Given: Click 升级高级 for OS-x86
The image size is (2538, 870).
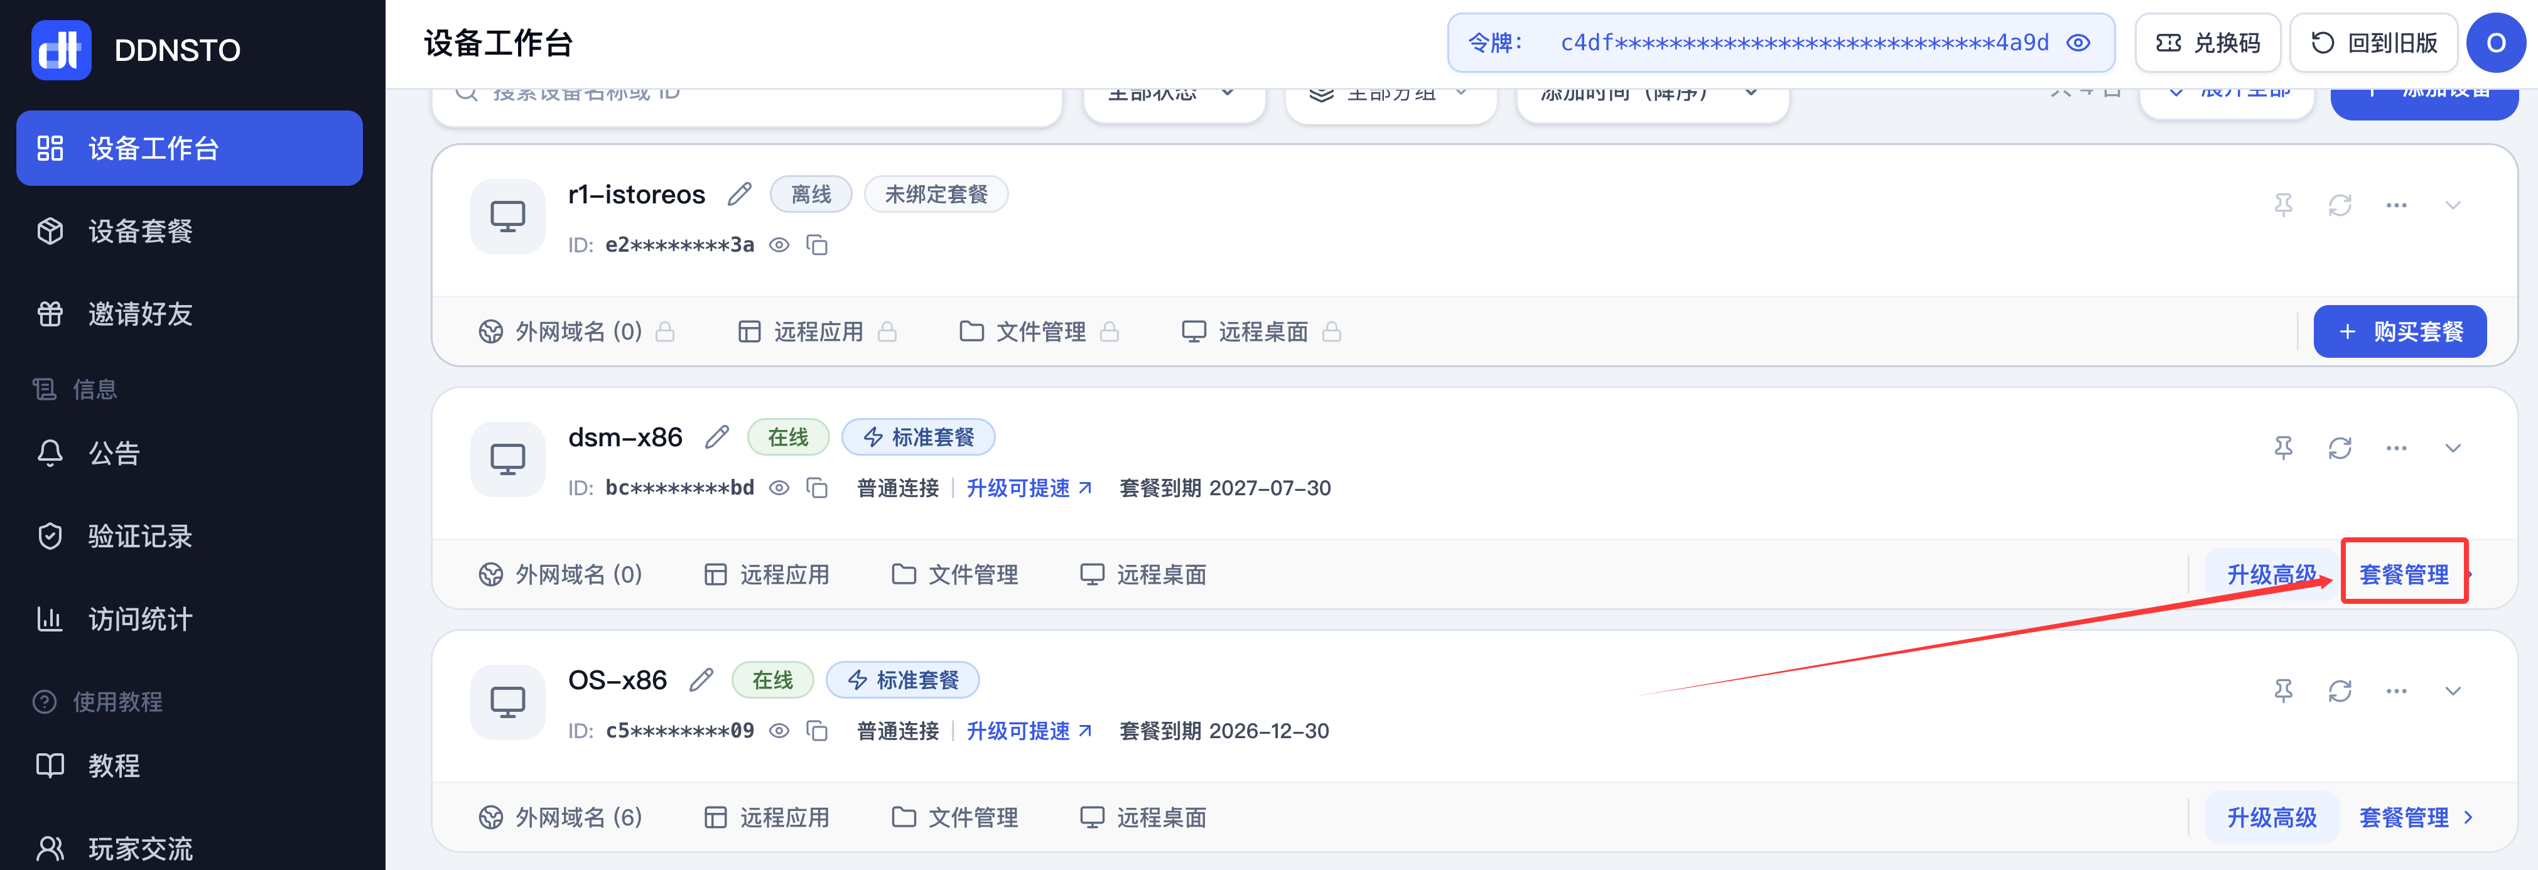Looking at the screenshot, I should pos(2271,818).
